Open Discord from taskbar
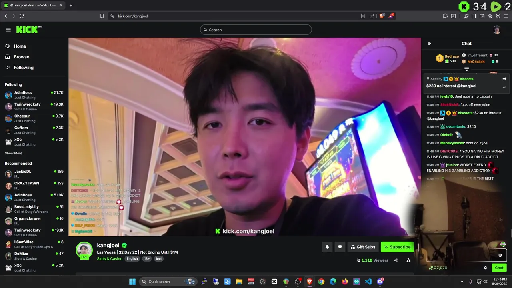 [x=380, y=282]
